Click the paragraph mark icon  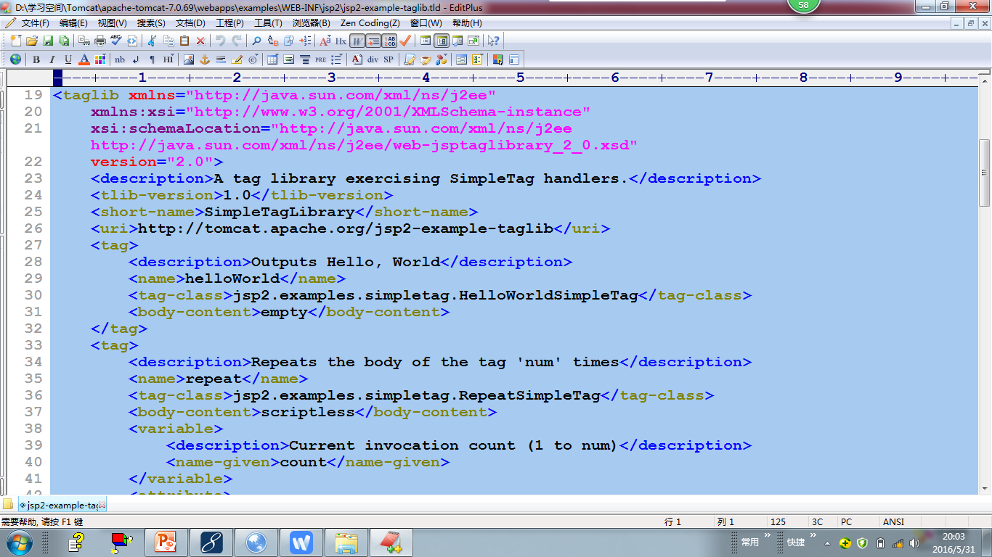[152, 59]
